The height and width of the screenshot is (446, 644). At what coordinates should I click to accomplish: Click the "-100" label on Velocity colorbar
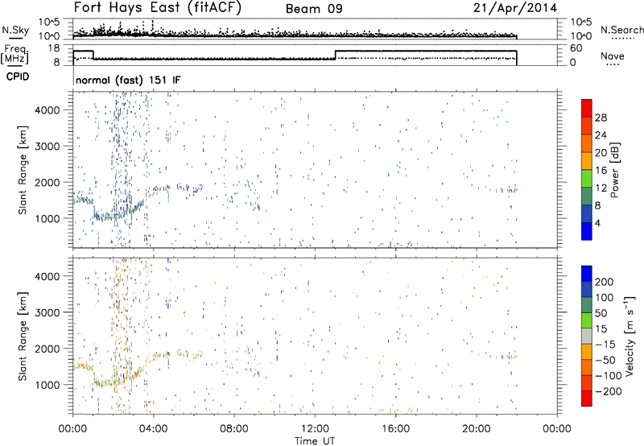[609, 376]
